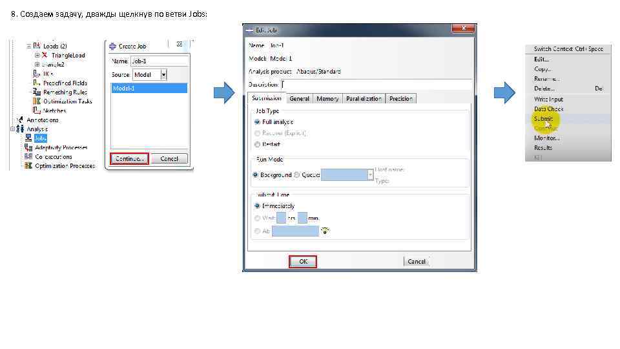Click the Jobs computer icon
This screenshot has width=620, height=349.
click(x=28, y=138)
